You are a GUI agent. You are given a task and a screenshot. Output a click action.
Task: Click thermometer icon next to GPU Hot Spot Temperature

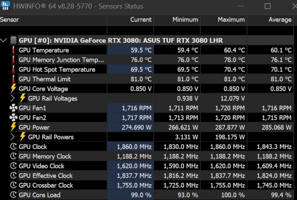point(14,69)
